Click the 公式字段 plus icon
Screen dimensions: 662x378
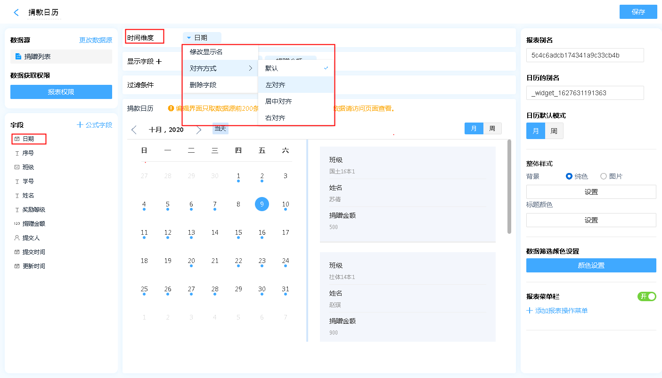[80, 125]
